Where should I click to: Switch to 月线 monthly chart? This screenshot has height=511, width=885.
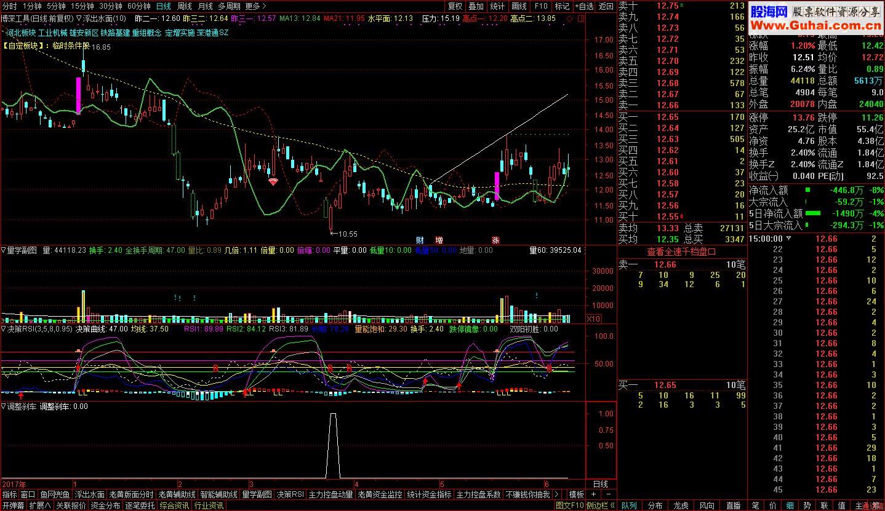point(205,6)
